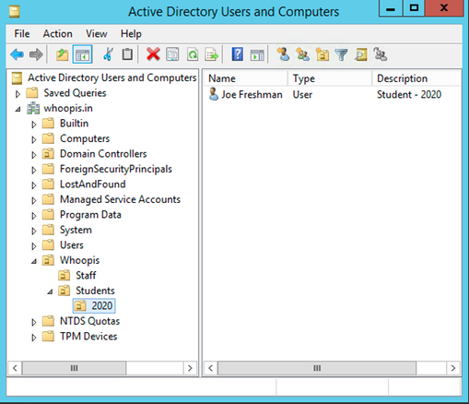
Task: Click the Export List icon
Action: [x=212, y=54]
